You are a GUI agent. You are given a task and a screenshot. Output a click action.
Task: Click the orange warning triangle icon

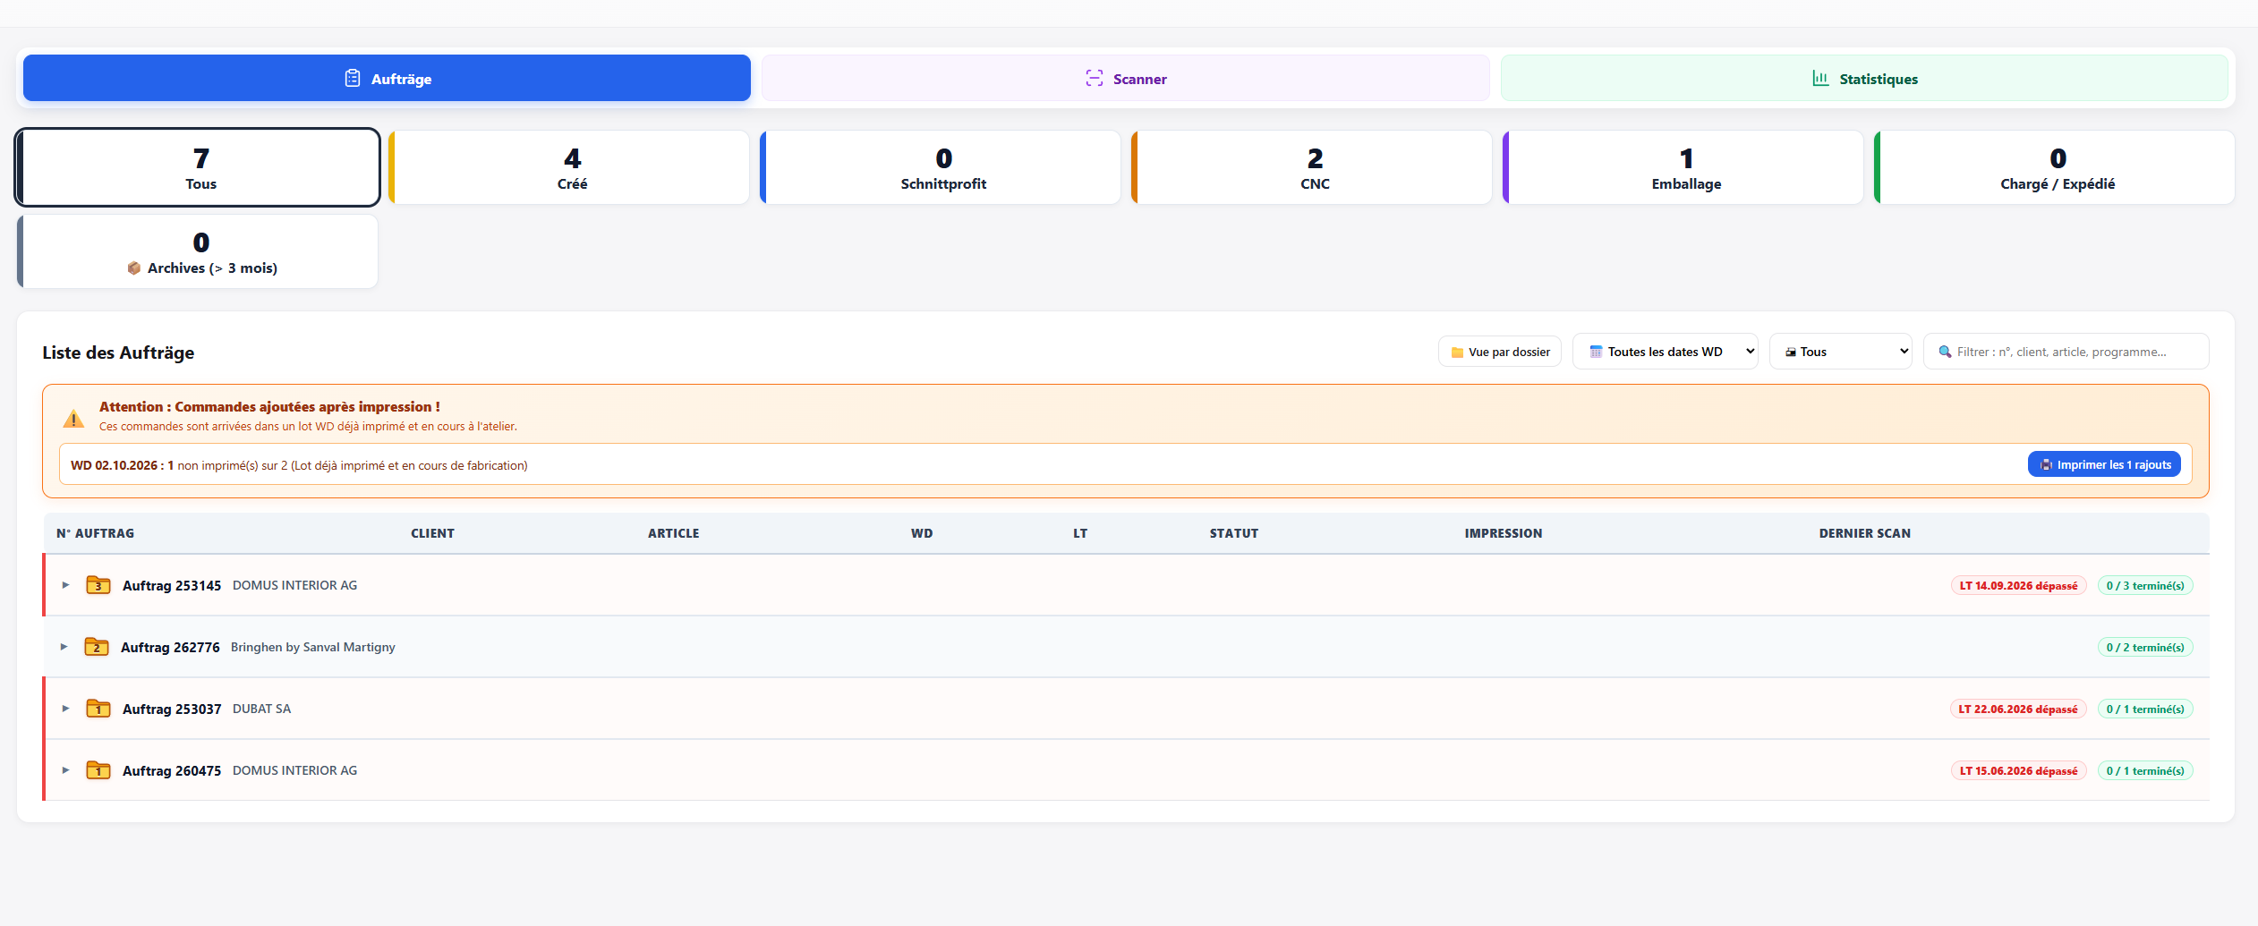point(73,418)
